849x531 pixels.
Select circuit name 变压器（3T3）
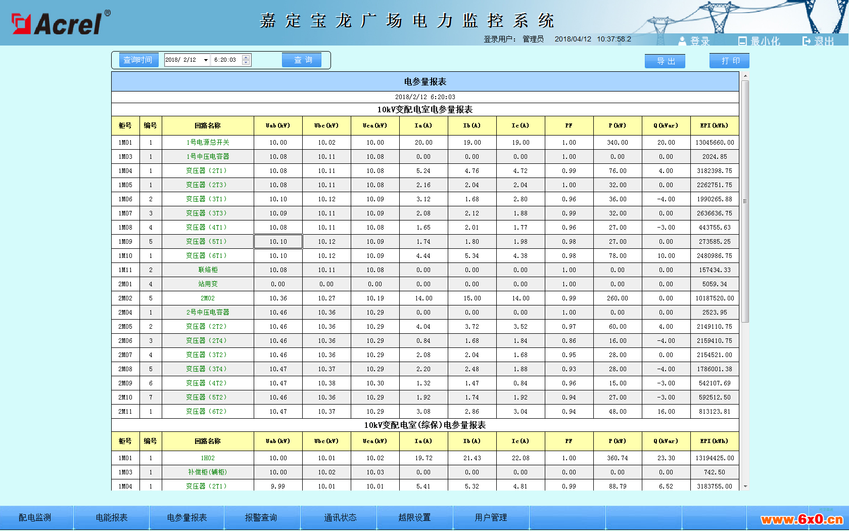coord(206,213)
